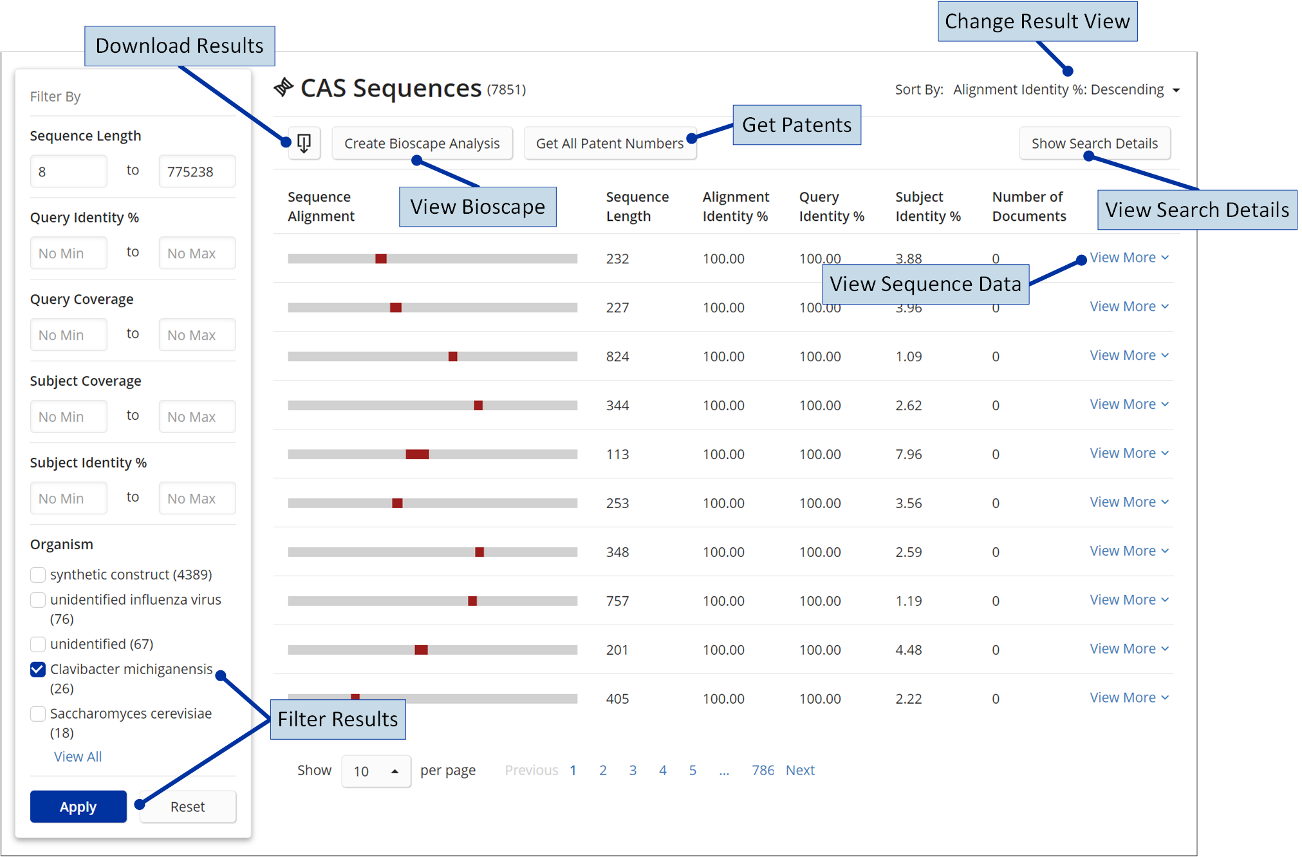Open the per-page count selector
The image size is (1302, 857).
pos(375,771)
